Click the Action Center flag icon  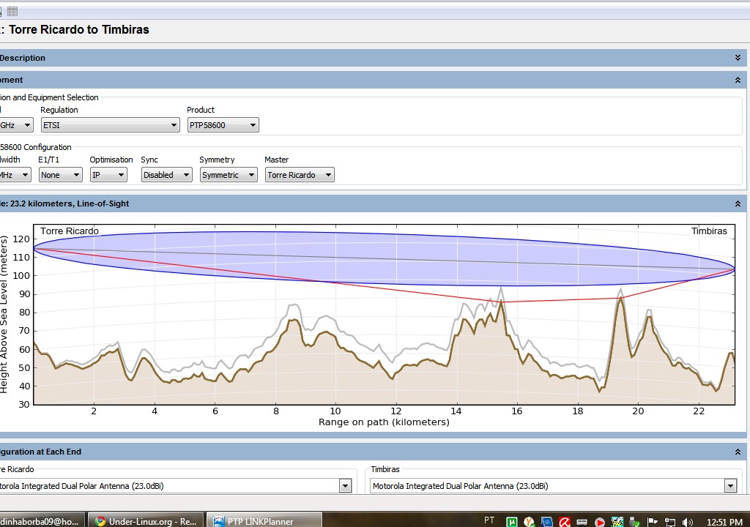click(653, 522)
